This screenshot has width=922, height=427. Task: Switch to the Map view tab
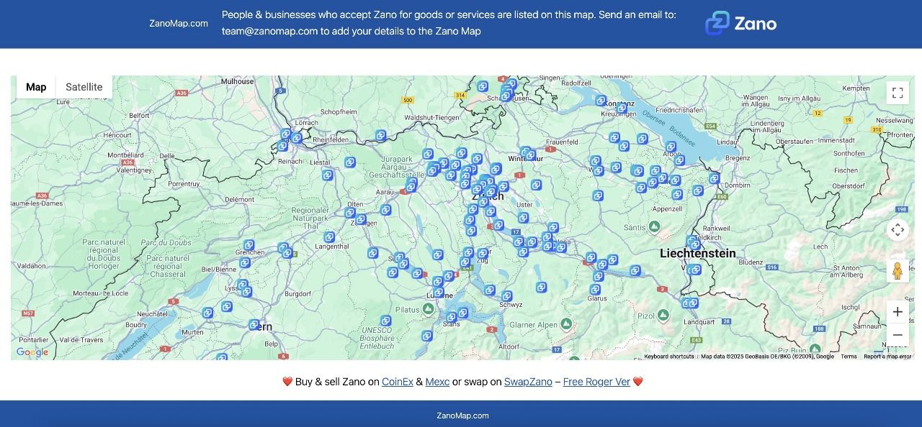36,87
